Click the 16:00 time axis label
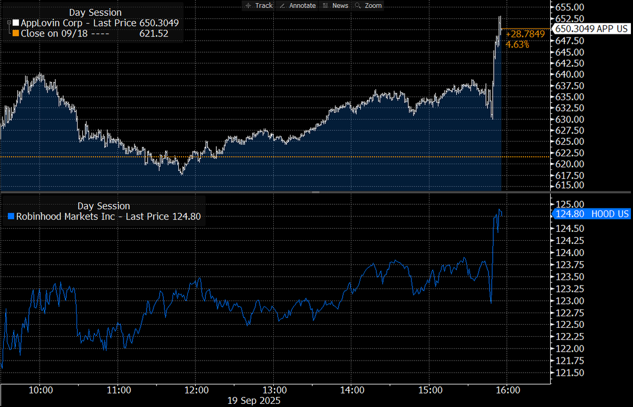 coord(508,391)
